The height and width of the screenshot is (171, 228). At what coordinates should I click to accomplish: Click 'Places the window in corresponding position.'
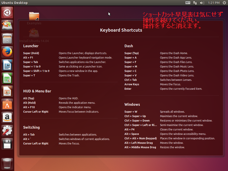click(x=187, y=139)
